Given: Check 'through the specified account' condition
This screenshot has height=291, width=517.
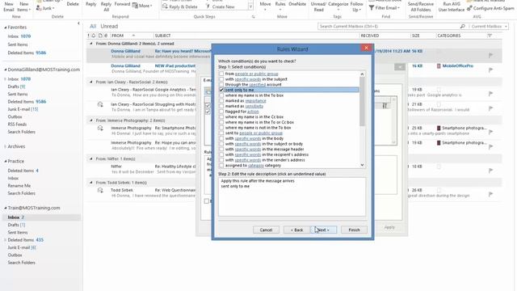Looking at the screenshot, I should click(x=221, y=84).
